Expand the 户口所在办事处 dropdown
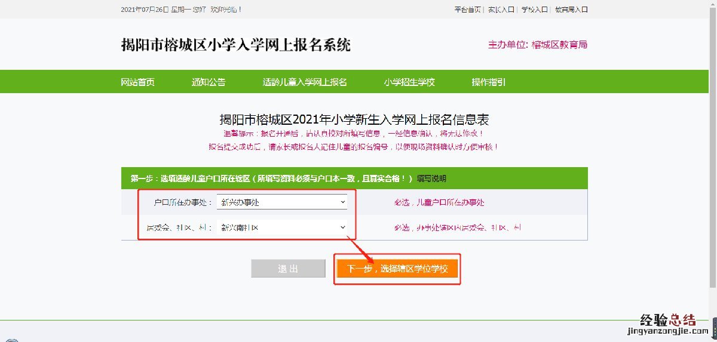The width and height of the screenshot is (717, 342). (x=282, y=202)
